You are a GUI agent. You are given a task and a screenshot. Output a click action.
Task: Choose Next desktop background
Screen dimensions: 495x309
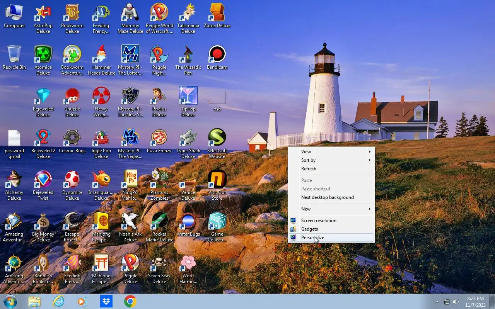pyautogui.click(x=331, y=197)
